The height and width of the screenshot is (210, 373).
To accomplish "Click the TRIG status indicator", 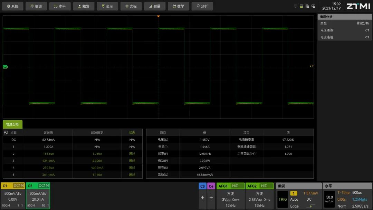I will coord(283,199).
